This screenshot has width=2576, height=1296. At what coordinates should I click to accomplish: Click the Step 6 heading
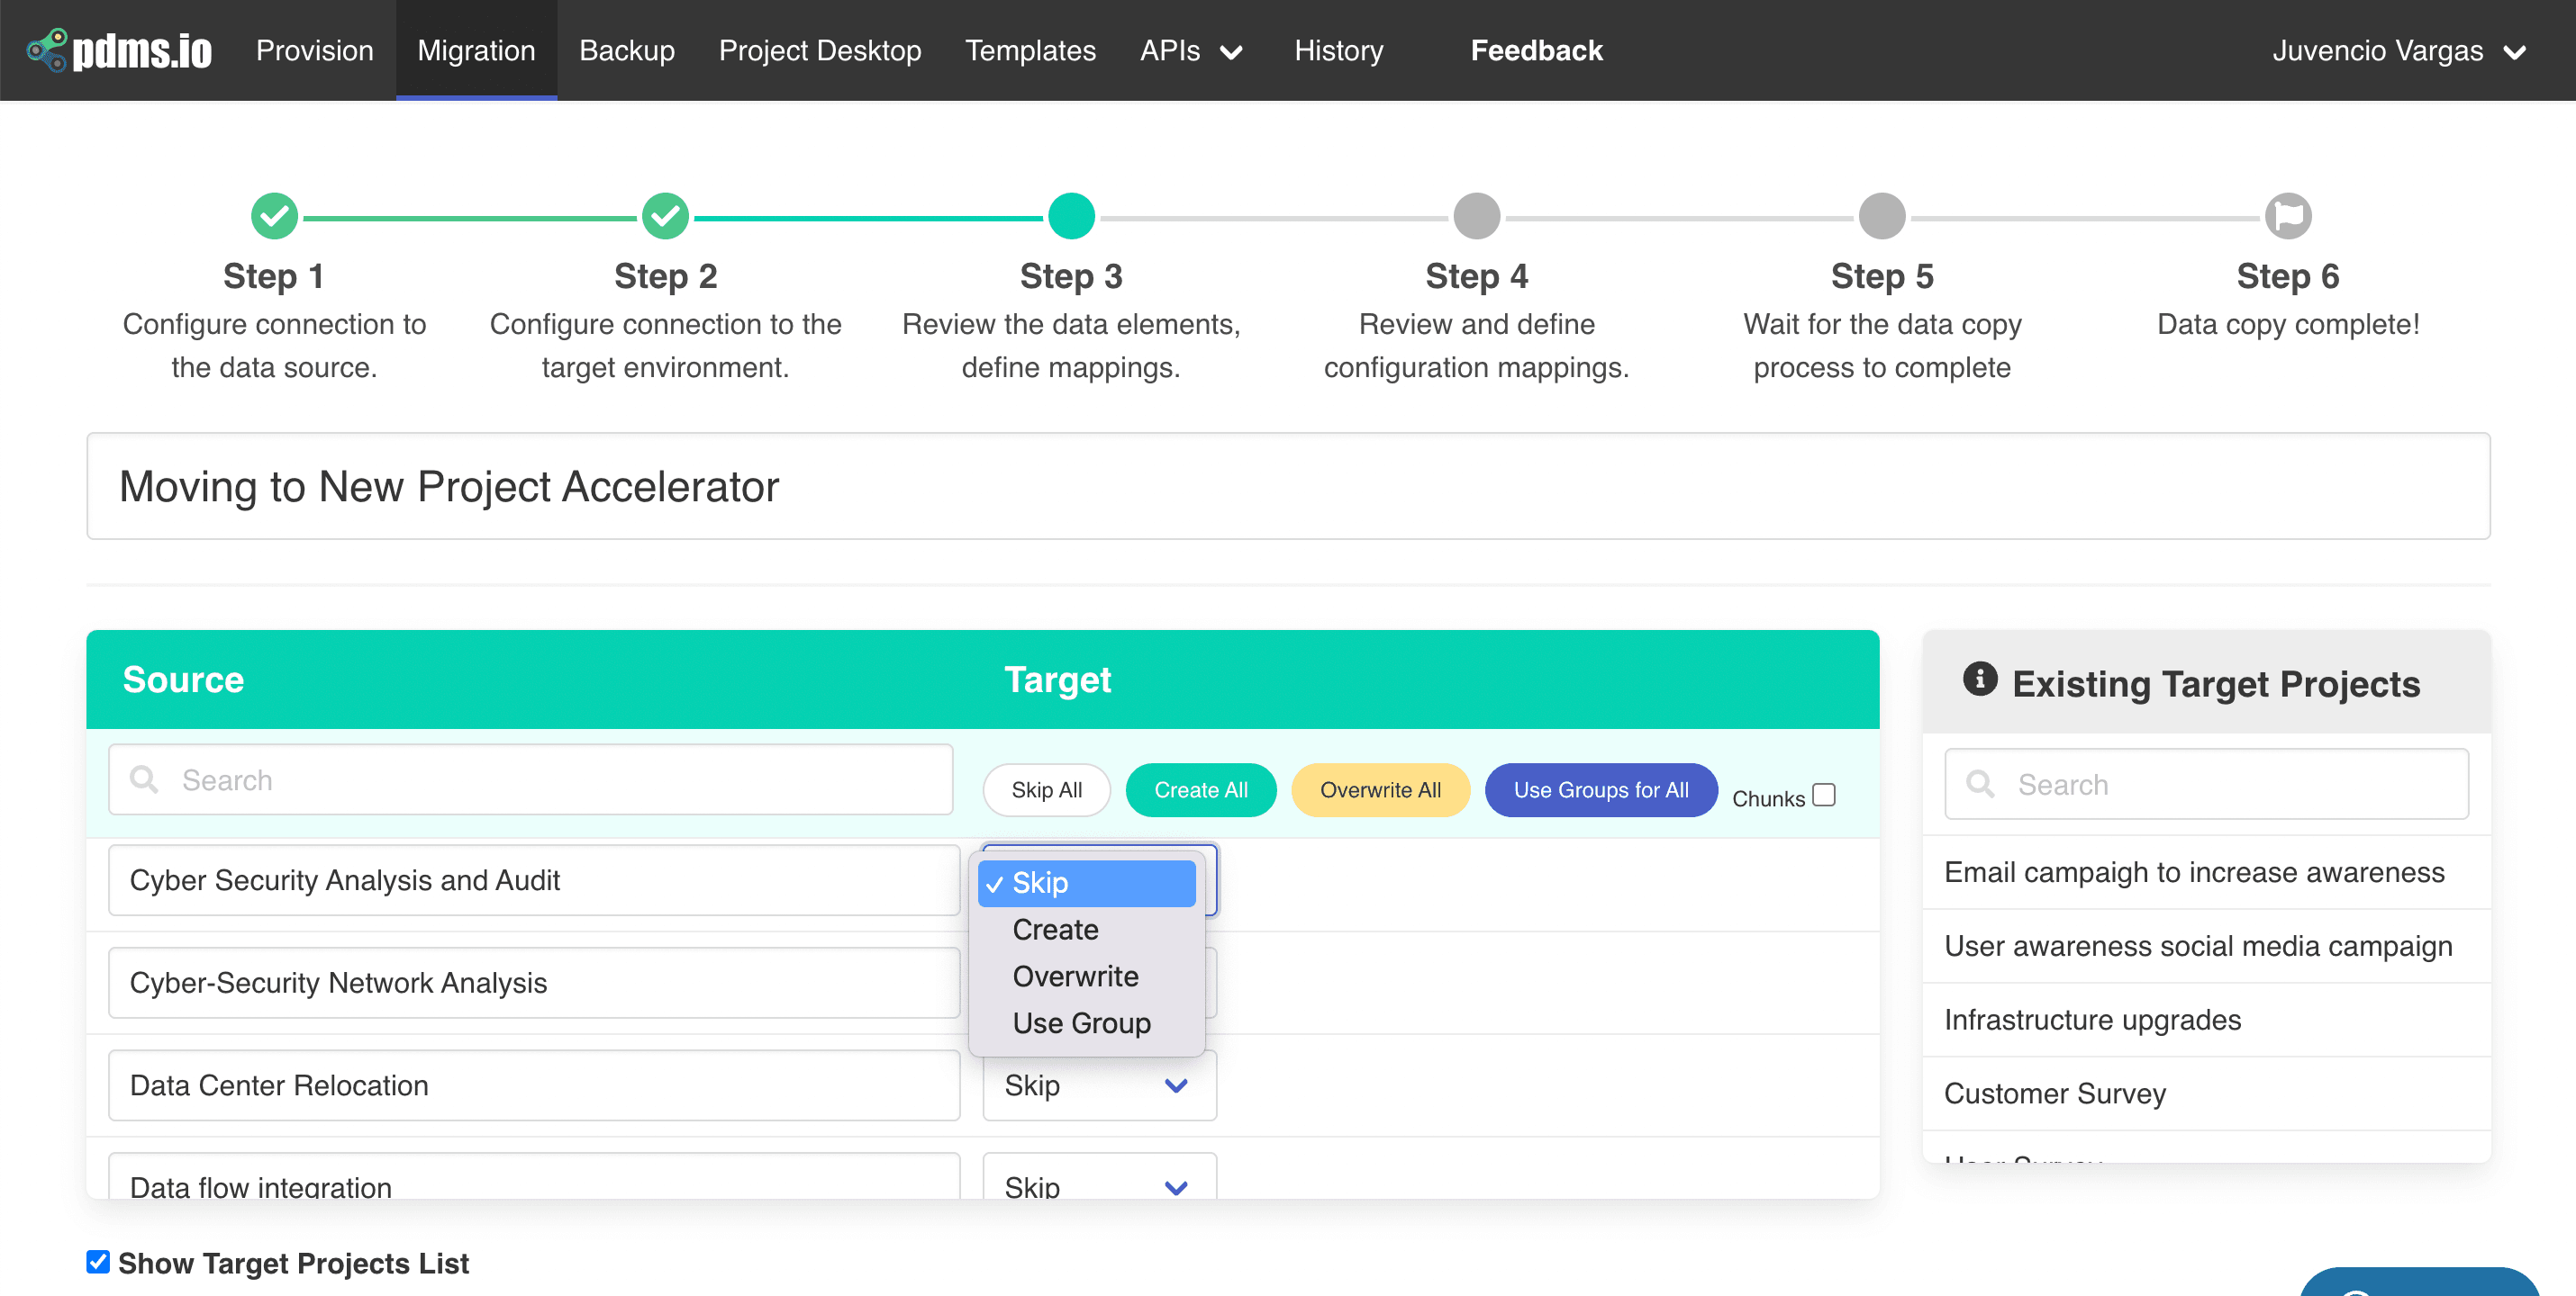tap(2288, 275)
